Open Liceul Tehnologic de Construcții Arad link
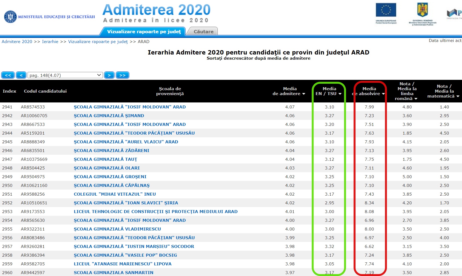The width and height of the screenshot is (462, 276). tap(156, 211)
